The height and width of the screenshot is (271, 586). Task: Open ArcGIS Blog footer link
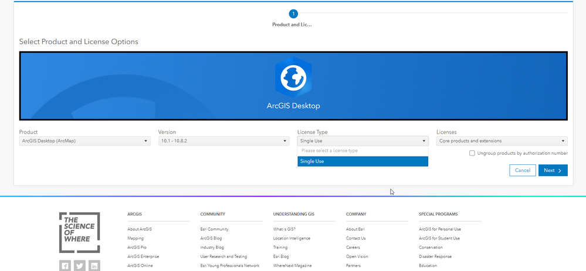[211, 239]
